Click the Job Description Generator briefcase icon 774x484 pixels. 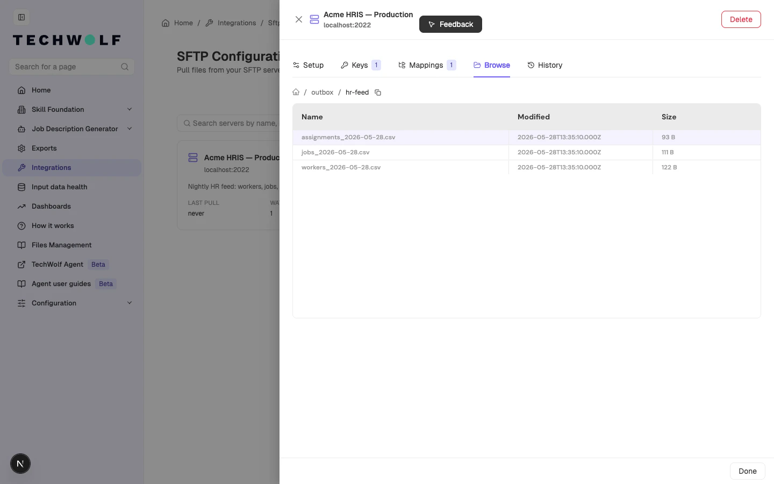pos(21,129)
